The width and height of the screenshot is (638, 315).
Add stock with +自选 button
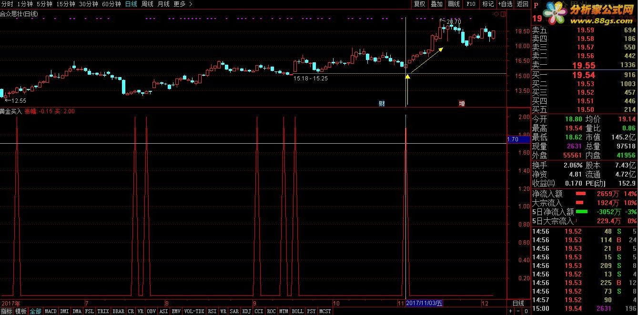pyautogui.click(x=506, y=4)
